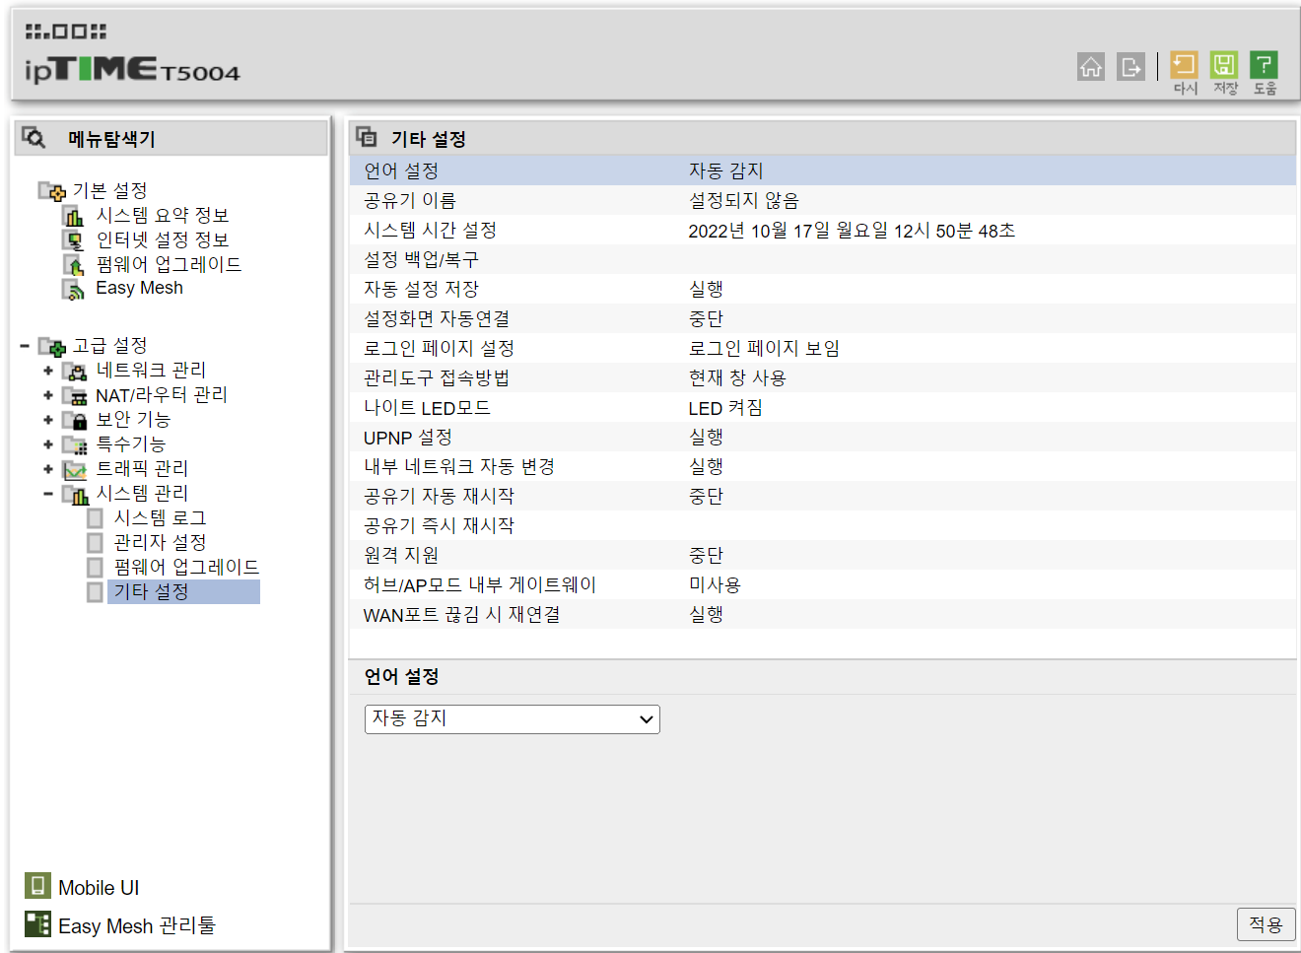Open Easy Mesh under 기본 설정

click(139, 288)
